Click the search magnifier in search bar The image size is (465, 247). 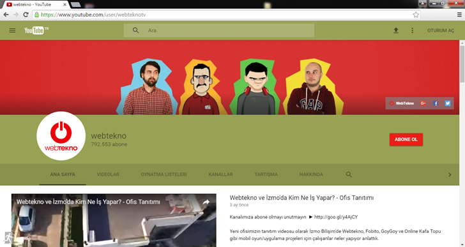pyautogui.click(x=135, y=30)
